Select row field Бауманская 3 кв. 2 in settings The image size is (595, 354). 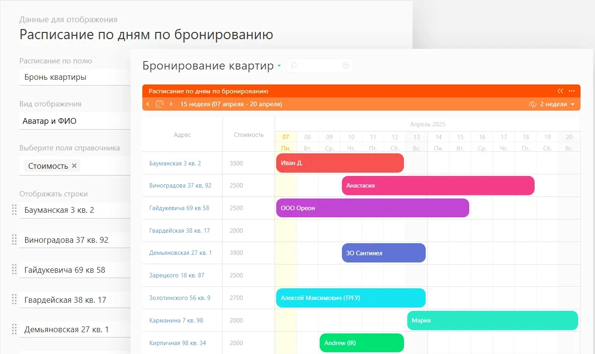(75, 210)
